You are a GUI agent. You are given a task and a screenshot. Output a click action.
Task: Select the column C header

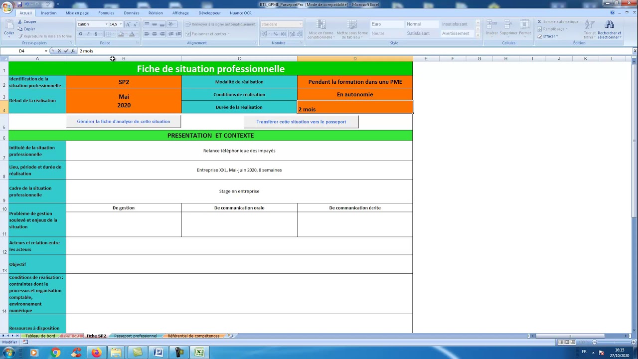pos(239,59)
